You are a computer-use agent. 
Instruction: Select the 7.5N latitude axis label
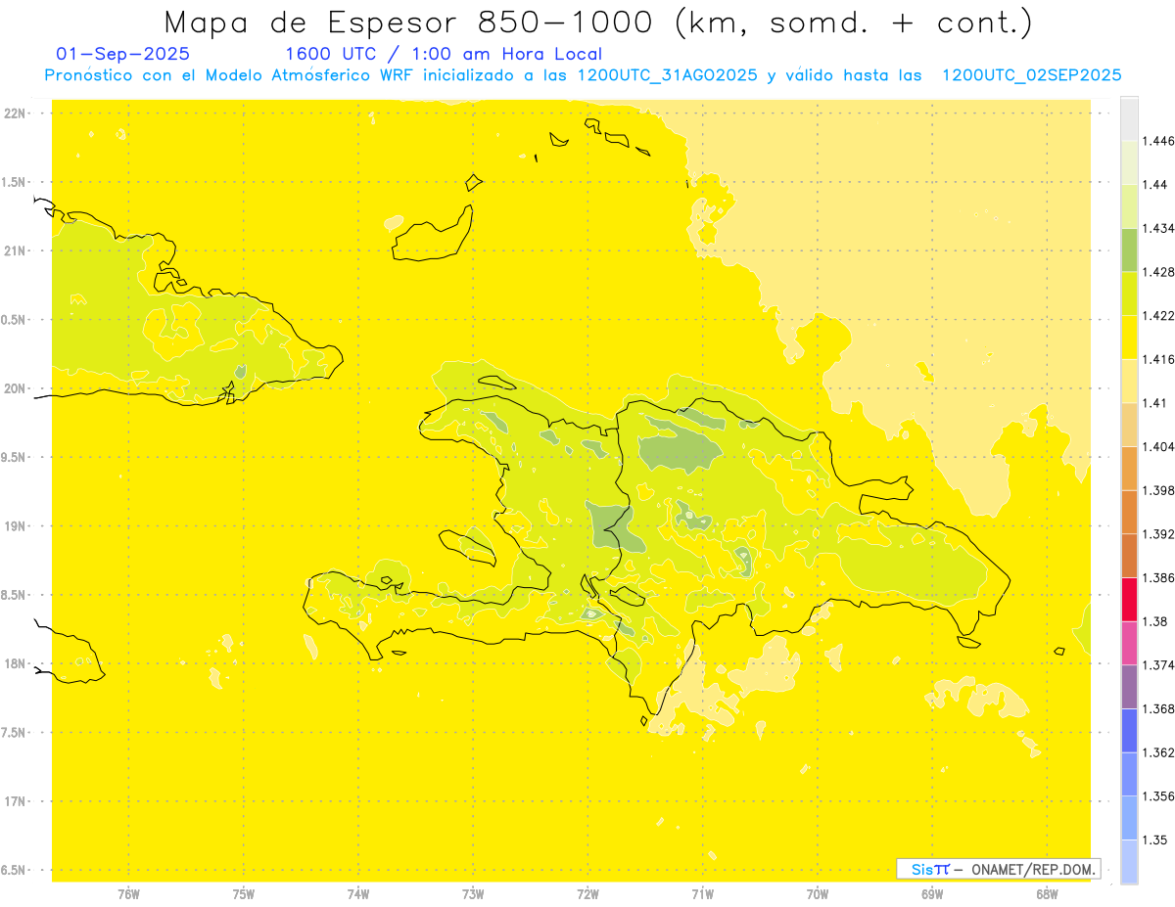click(15, 733)
